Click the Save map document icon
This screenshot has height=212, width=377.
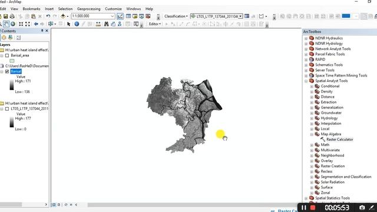click(5, 16)
